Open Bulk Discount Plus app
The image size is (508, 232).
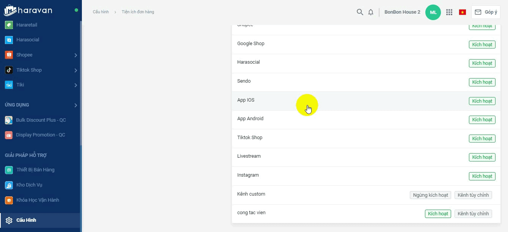41,120
